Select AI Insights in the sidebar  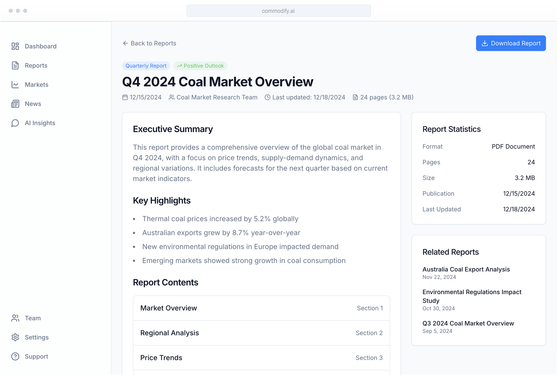point(40,123)
